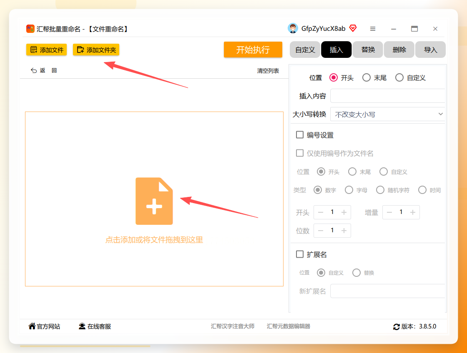Open the hamburger menu in the title bar
The width and height of the screenshot is (467, 353).
(x=373, y=29)
